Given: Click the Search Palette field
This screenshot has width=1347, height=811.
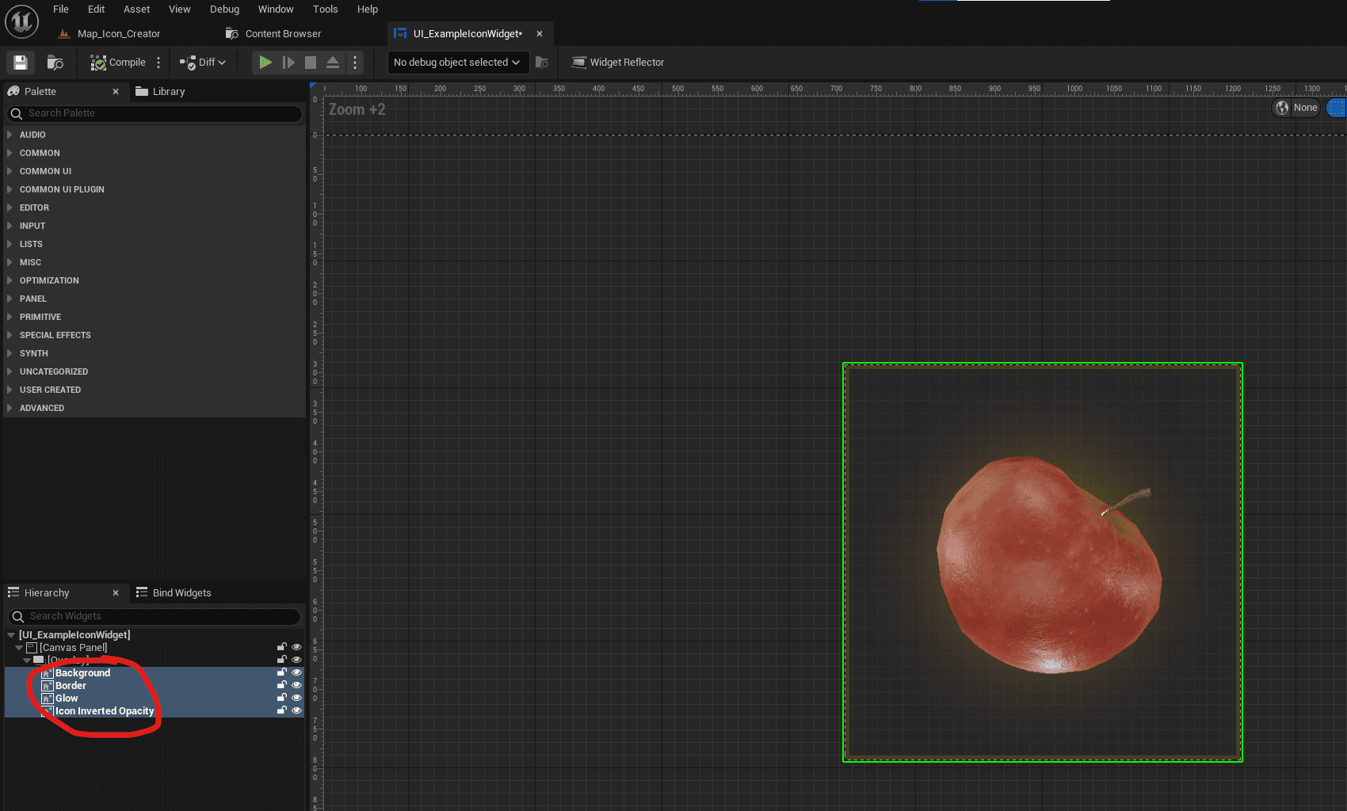Looking at the screenshot, I should point(155,113).
